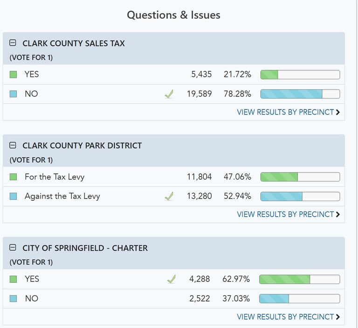This screenshot has width=358, height=328.
Task: View Sales Tax results by precinct
Action: (288, 112)
